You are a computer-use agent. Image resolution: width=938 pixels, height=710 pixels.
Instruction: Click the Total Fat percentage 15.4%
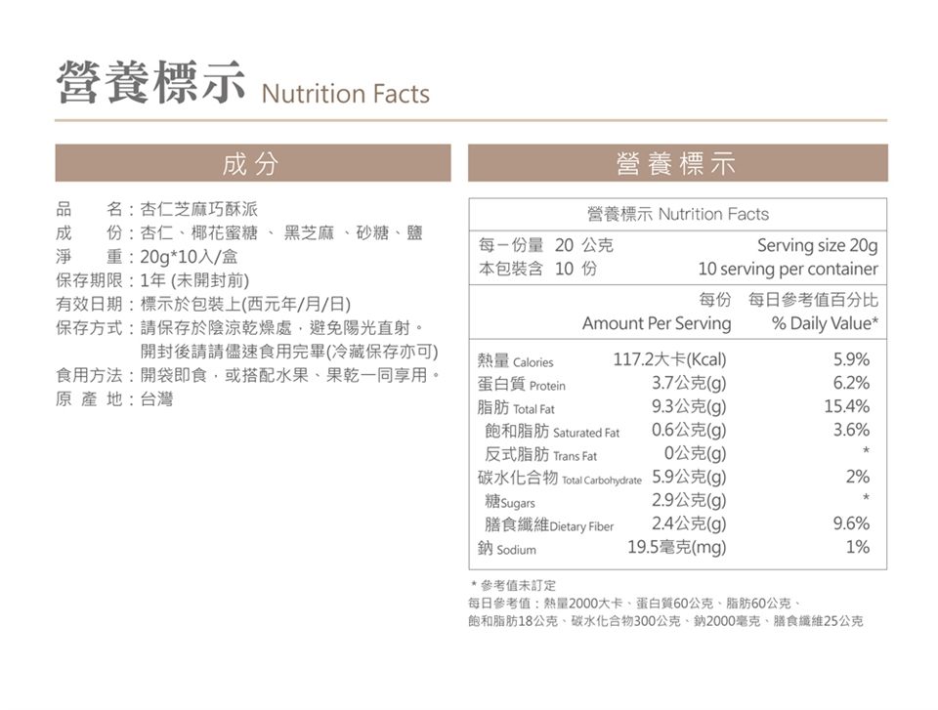(x=846, y=407)
